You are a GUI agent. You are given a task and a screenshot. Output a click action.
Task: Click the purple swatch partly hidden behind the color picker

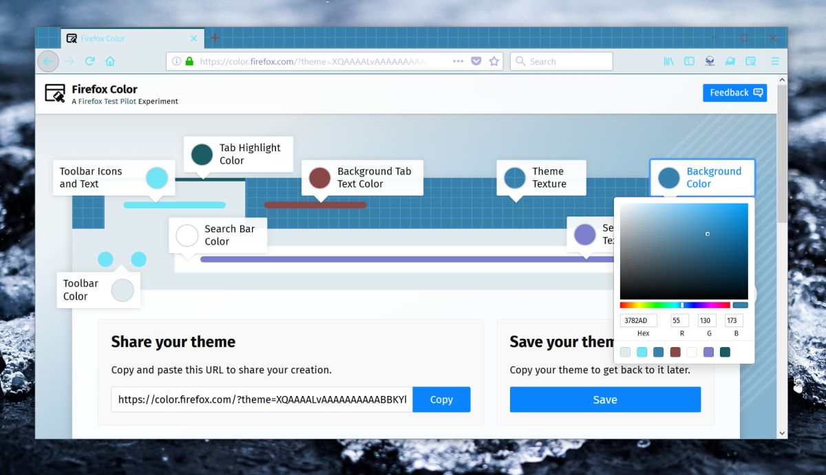click(x=584, y=234)
